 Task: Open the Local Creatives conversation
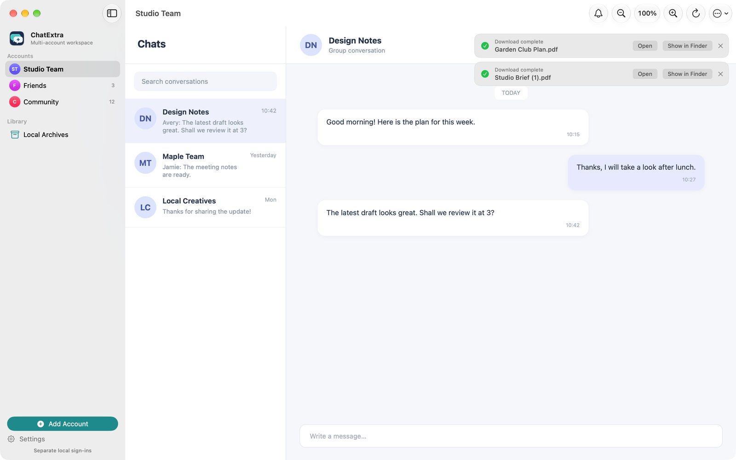pyautogui.click(x=205, y=207)
